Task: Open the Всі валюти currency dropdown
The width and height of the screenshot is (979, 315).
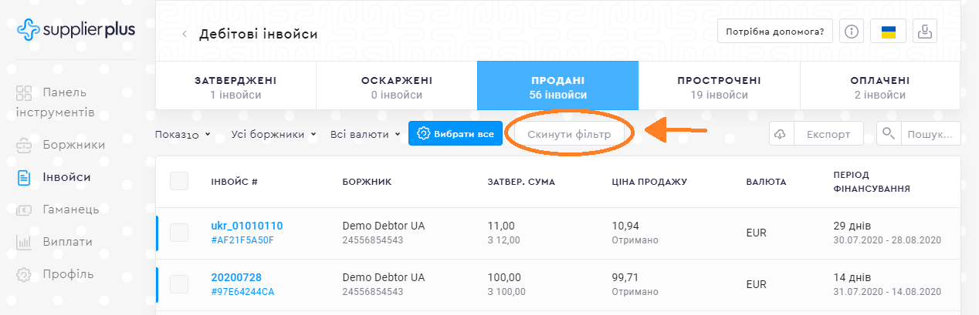Action: [x=365, y=135]
